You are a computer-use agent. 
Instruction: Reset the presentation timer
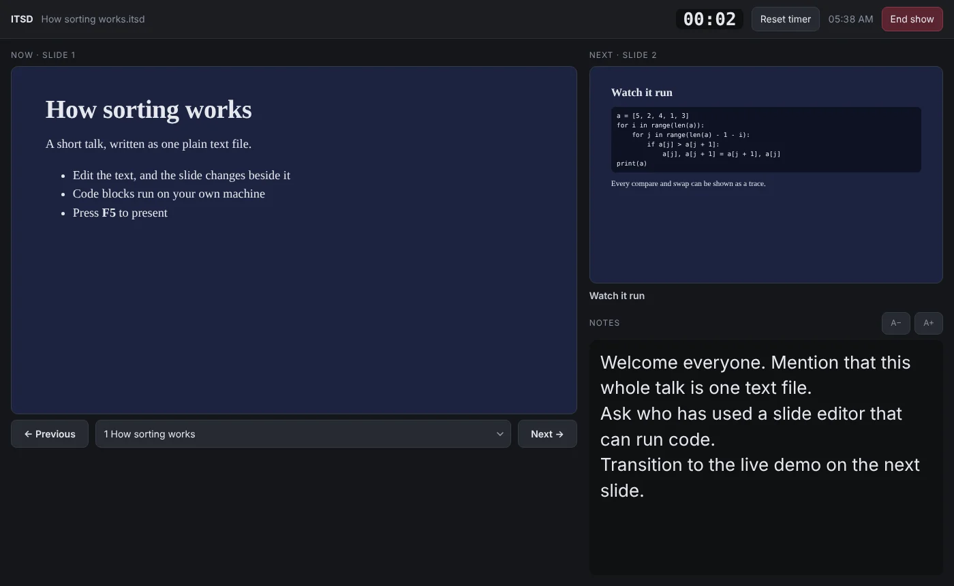tap(785, 19)
